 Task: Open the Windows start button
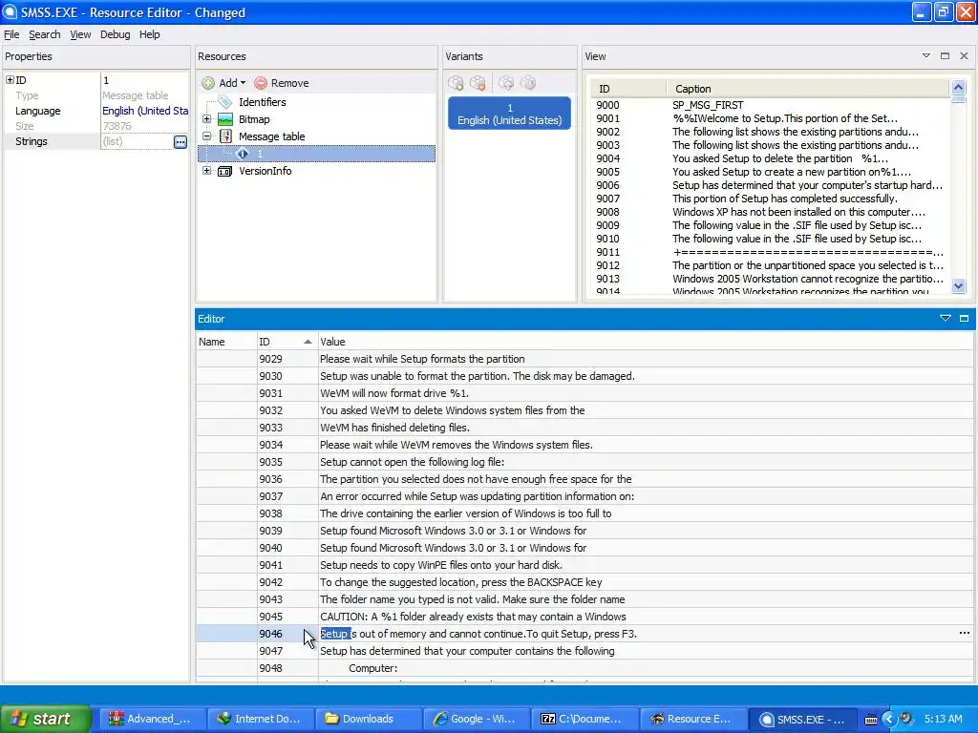click(45, 719)
